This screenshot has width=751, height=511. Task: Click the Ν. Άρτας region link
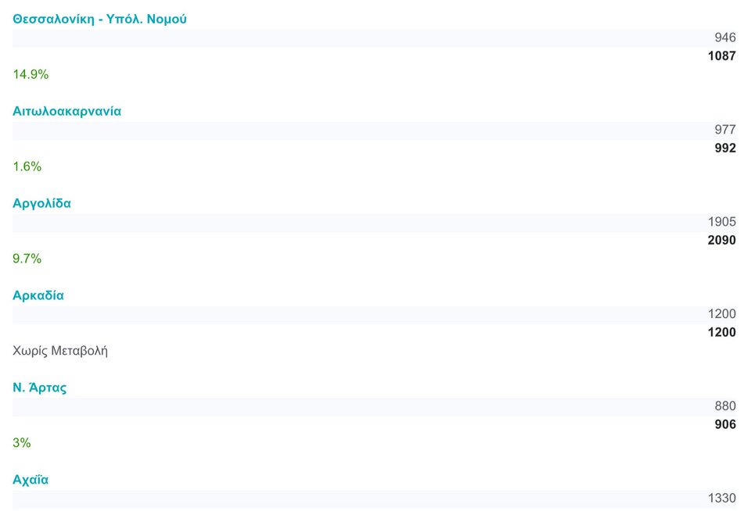[39, 388]
